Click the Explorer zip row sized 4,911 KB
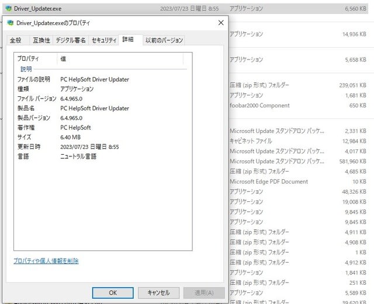Viewport: 374px width, 304px height. (x=298, y=232)
